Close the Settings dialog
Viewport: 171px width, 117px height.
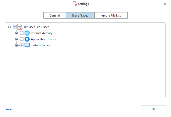(165, 4)
